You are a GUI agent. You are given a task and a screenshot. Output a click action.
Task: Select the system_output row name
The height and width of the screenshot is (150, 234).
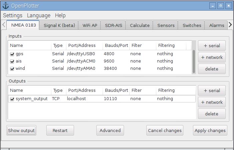click(31, 99)
